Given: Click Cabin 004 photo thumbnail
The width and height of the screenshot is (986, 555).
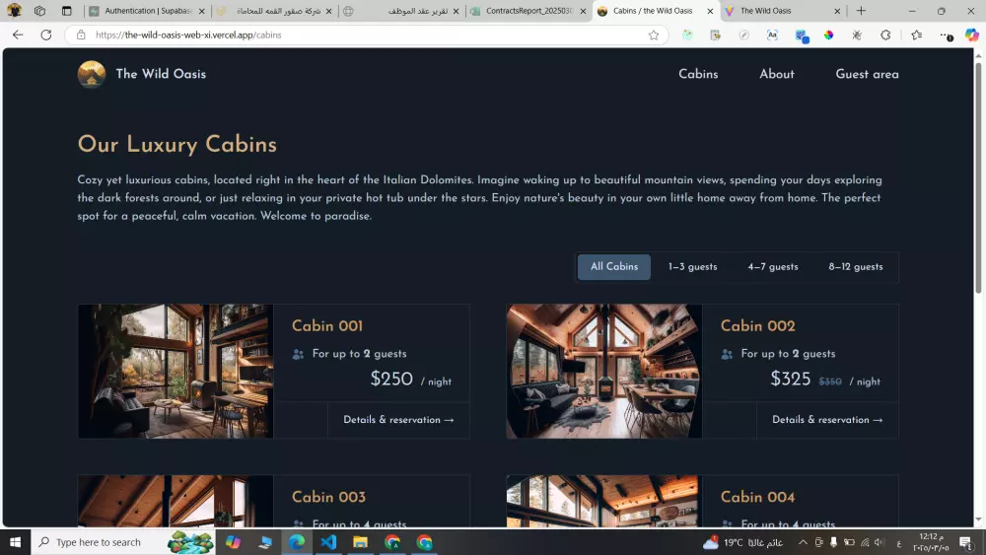Looking at the screenshot, I should coord(604,501).
